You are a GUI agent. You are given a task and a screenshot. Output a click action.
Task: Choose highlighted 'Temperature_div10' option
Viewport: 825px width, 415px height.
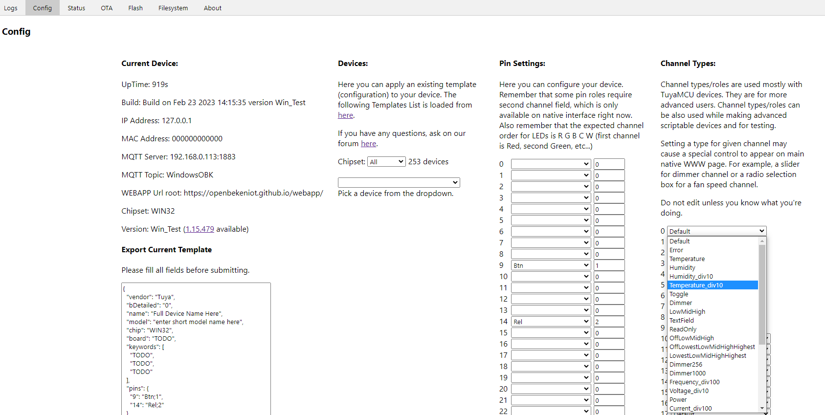pos(713,285)
